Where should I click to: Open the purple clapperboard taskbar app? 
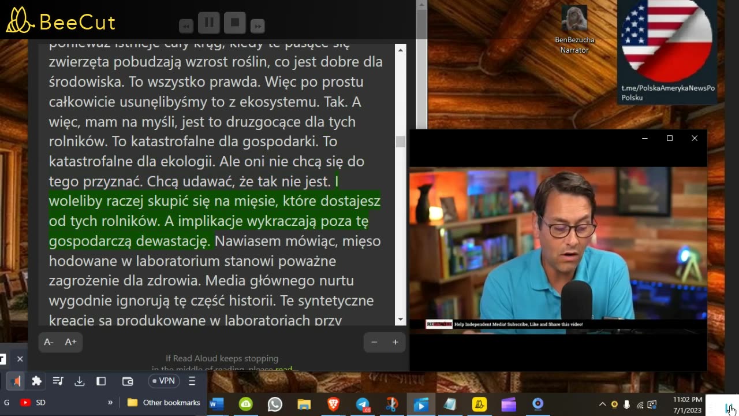click(509, 404)
